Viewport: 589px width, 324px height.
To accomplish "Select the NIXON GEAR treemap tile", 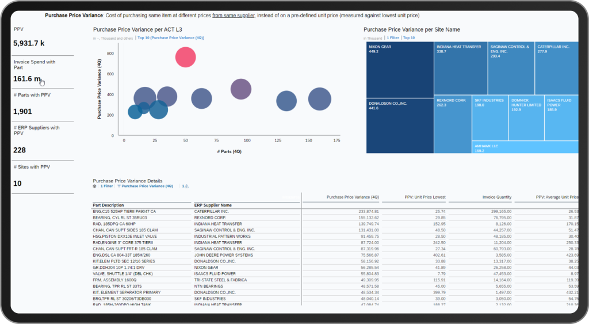I will pos(400,70).
